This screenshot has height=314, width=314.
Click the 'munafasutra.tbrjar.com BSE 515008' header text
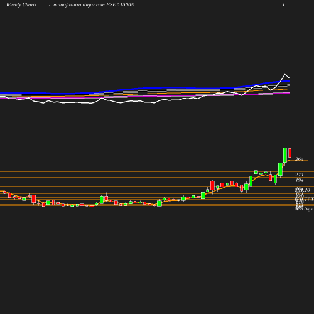point(94,5)
